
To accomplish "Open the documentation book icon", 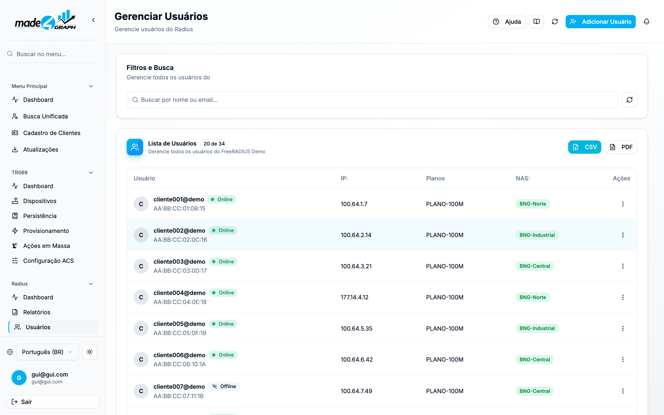I will coord(536,22).
